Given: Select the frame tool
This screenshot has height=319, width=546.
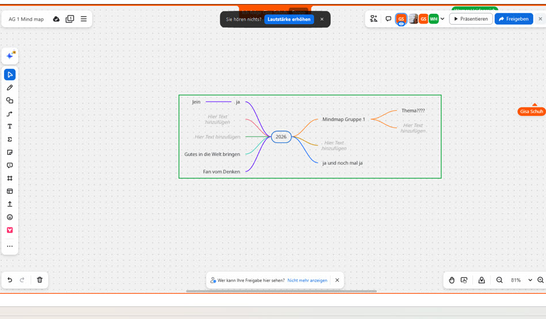Looking at the screenshot, I should click(x=10, y=178).
